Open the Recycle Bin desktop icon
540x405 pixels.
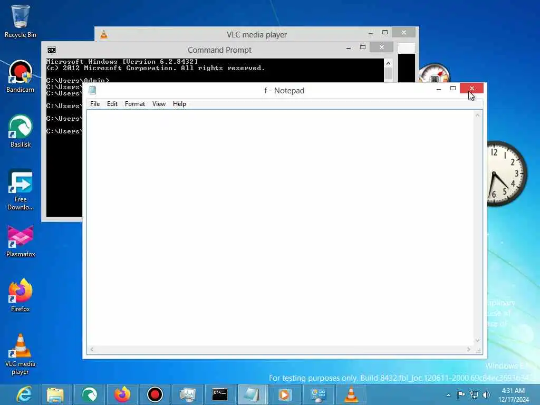coord(21,21)
